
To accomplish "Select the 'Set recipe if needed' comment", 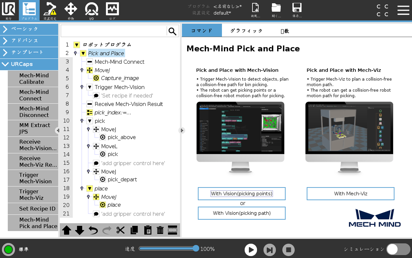I will [x=127, y=96].
